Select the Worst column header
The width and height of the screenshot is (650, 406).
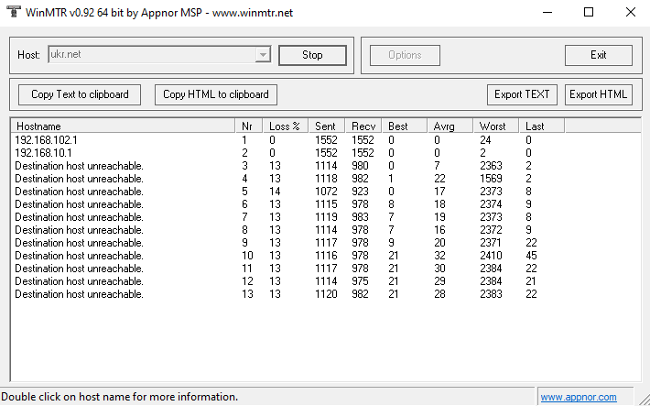click(497, 126)
